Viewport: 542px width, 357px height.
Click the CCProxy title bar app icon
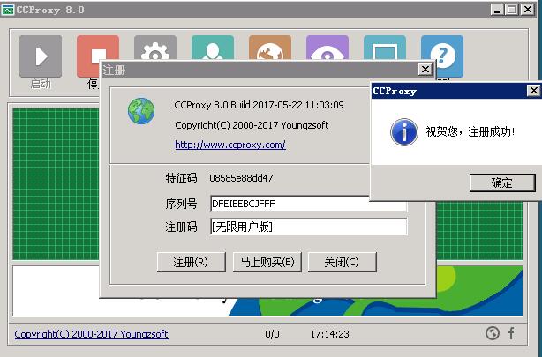point(8,10)
